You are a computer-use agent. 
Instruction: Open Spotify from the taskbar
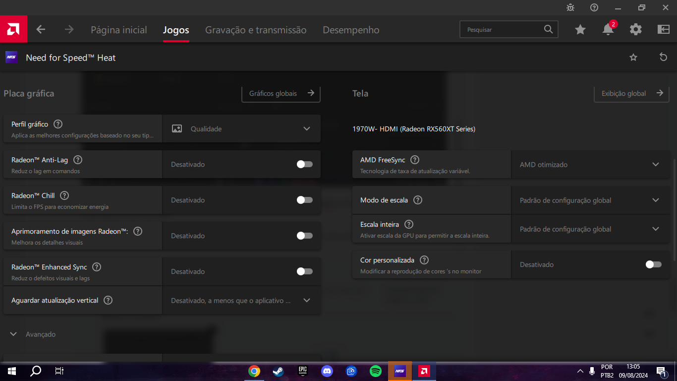click(376, 371)
